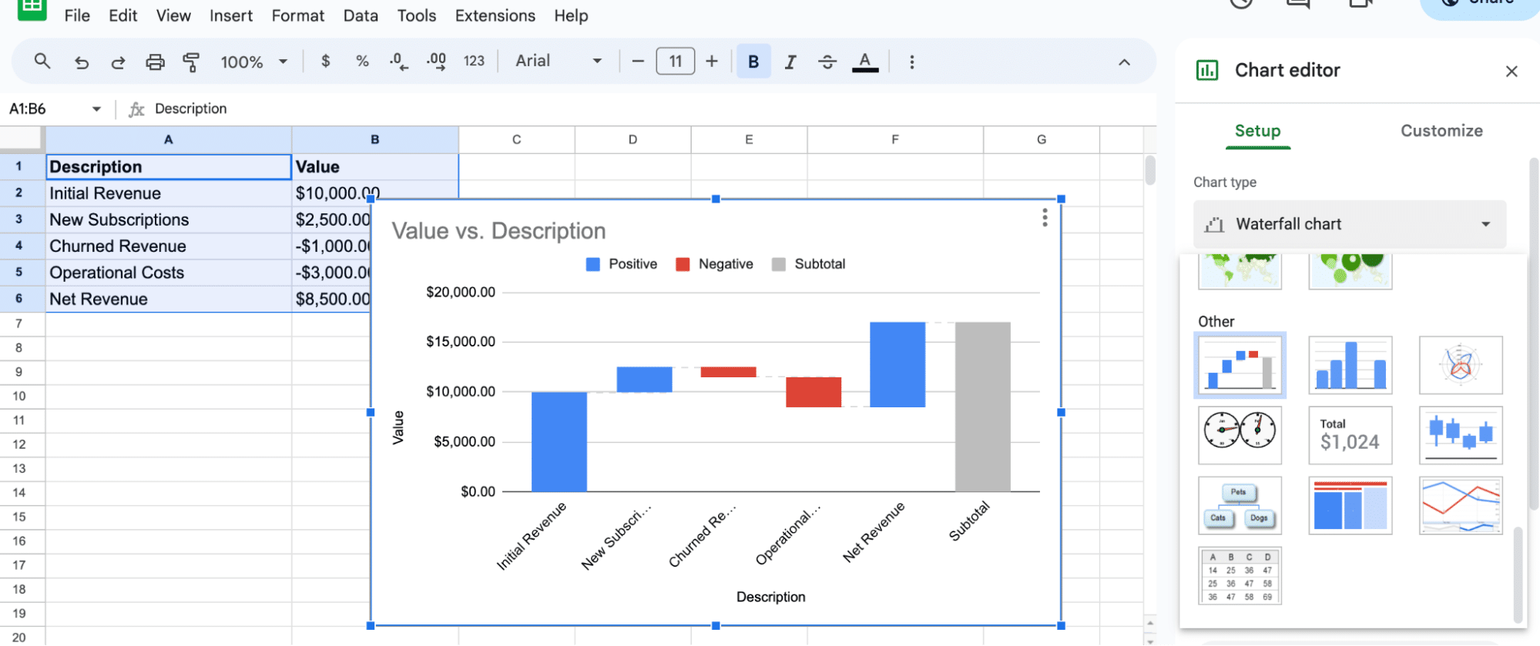Select the paint format roller icon
This screenshot has height=646, width=1540.
pyautogui.click(x=191, y=62)
